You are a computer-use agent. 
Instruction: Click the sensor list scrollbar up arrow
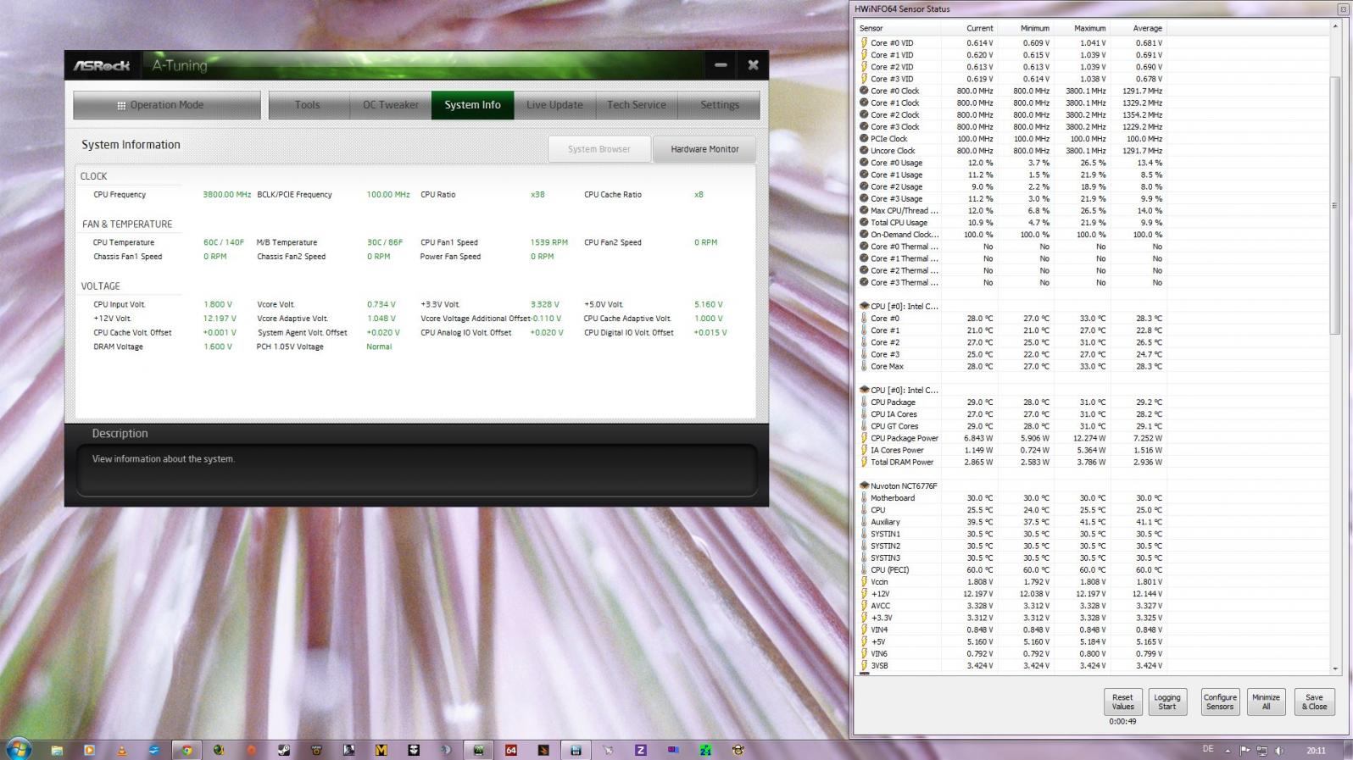point(1335,27)
